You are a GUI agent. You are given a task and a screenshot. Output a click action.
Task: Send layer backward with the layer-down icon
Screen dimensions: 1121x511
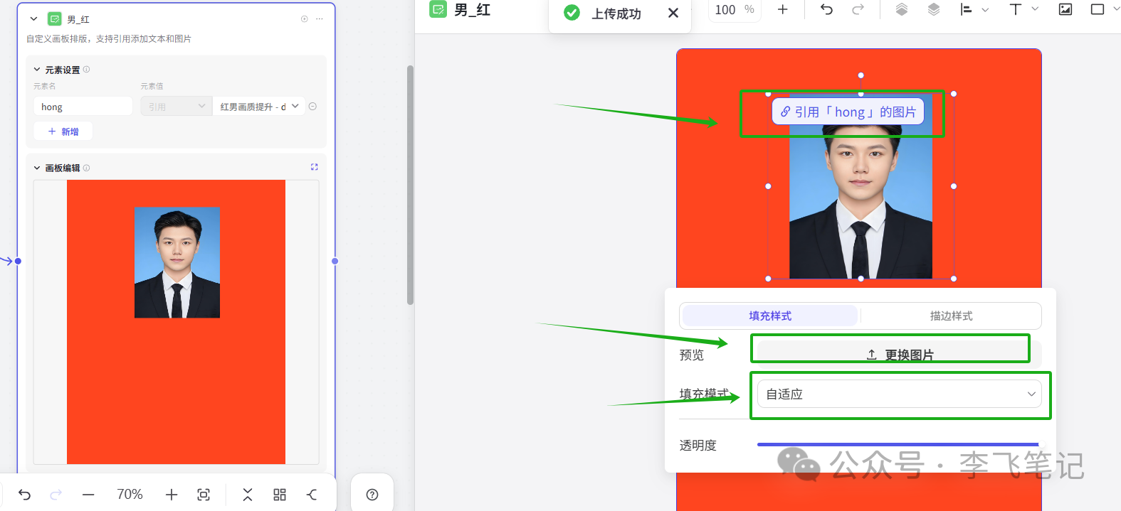point(934,9)
